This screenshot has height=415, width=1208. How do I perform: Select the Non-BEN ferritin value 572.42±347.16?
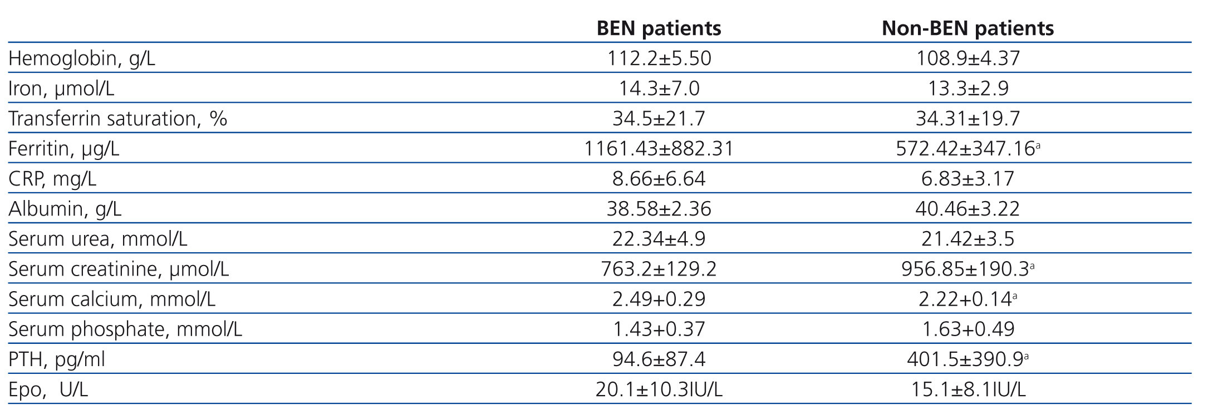965,148
